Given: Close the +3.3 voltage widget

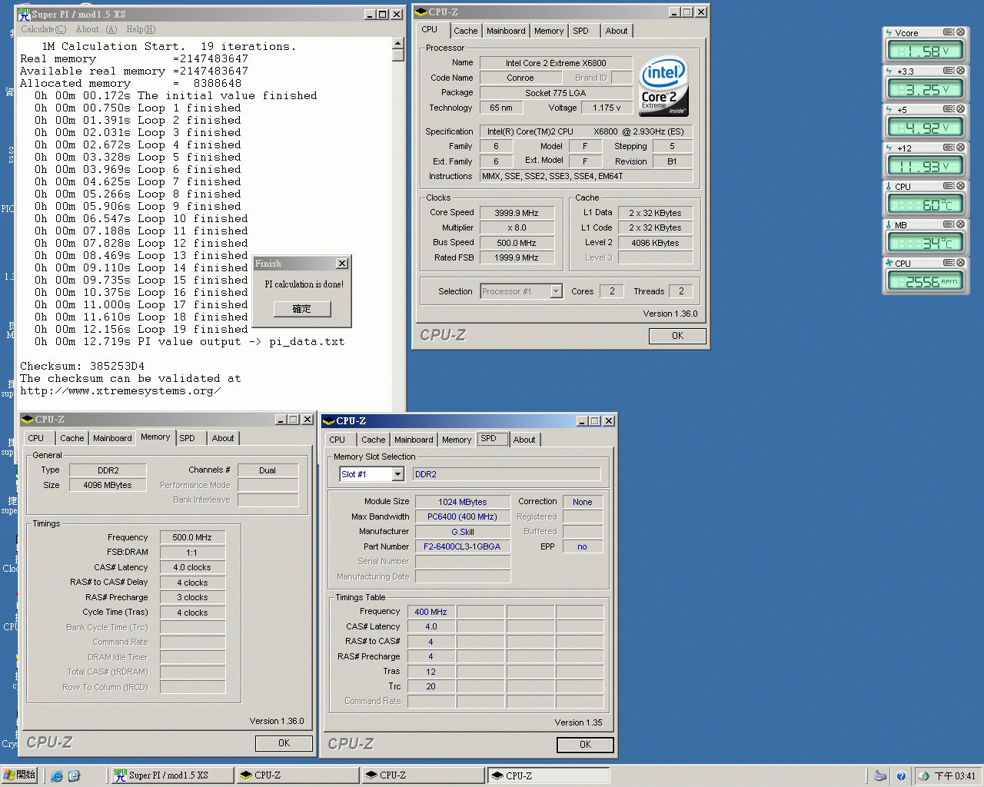Looking at the screenshot, I should click(x=960, y=71).
